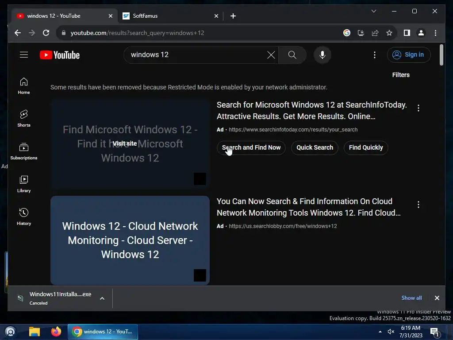Open the Chrome three-dot menu
The height and width of the screenshot is (340, 453).
point(435,33)
